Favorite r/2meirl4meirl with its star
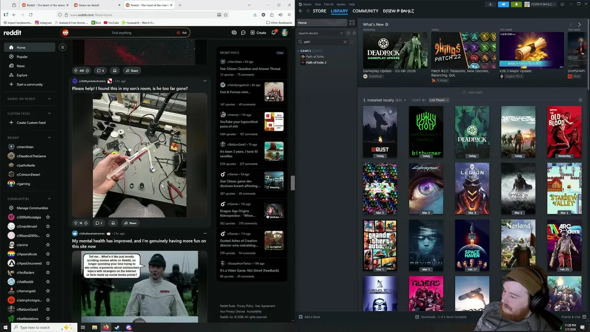Viewport: 590px width, 332px height. 48,226
